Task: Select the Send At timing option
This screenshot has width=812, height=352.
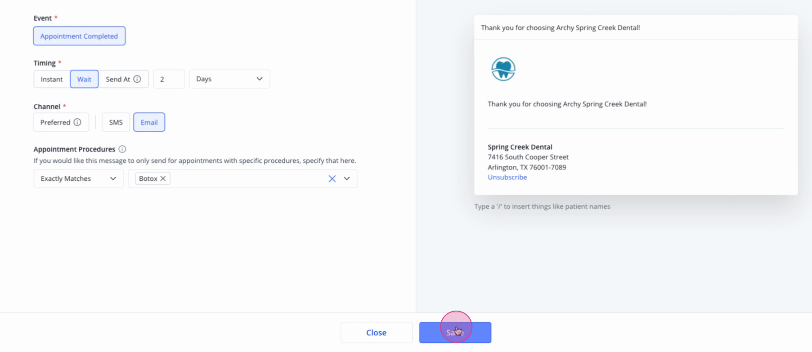Action: 123,79
